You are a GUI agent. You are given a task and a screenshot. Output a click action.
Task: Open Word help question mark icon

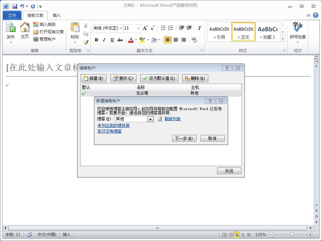click(316, 15)
